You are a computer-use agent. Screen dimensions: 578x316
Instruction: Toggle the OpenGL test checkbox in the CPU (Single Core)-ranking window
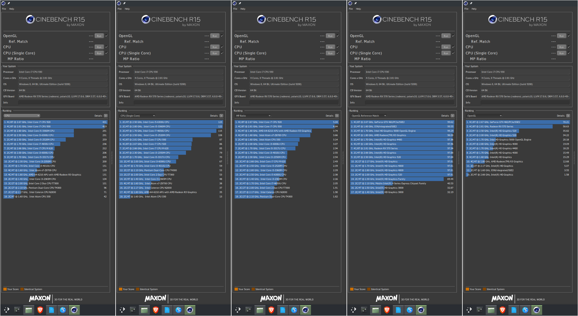tap(222, 36)
